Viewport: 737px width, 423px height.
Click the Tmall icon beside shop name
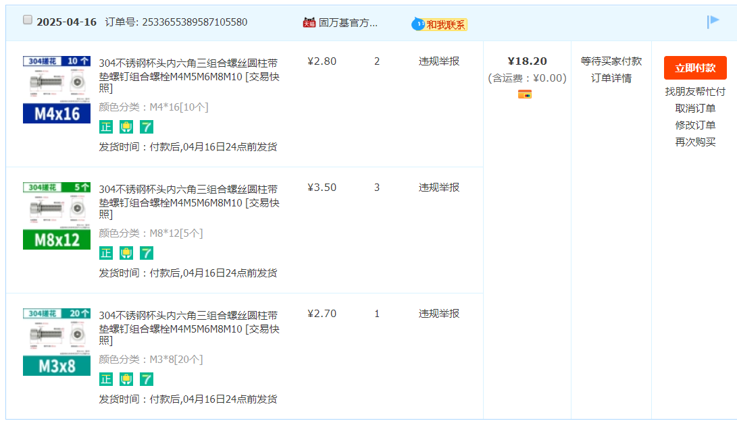[309, 22]
